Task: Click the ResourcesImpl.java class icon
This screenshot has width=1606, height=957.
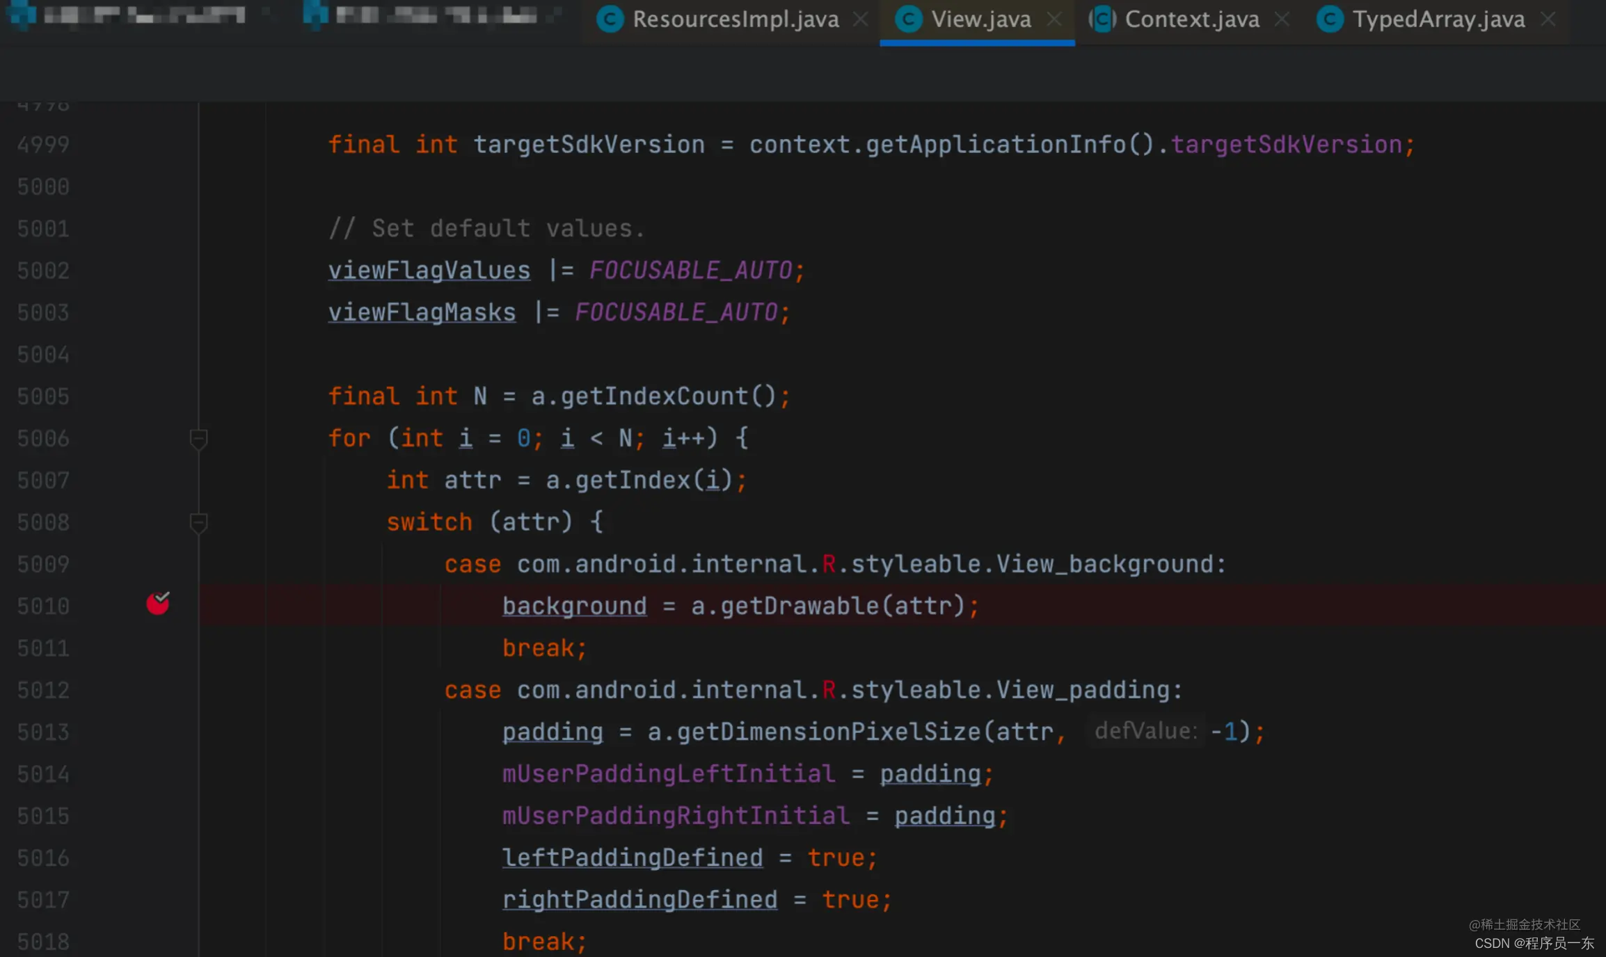Action: pyautogui.click(x=610, y=19)
